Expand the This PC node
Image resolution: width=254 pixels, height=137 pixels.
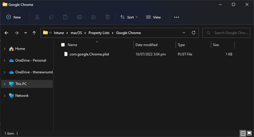[x=4, y=84]
